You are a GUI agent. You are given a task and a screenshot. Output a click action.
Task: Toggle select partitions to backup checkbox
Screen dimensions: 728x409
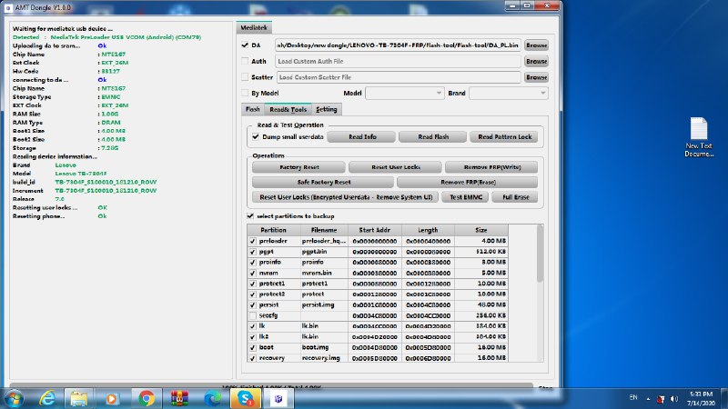250,216
